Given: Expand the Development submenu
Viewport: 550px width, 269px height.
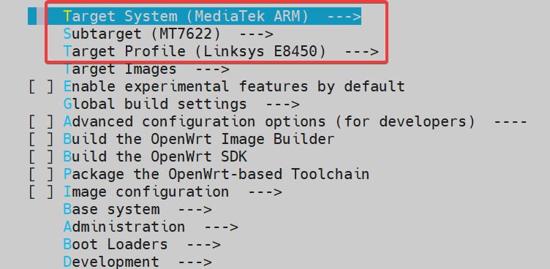Looking at the screenshot, I should (137, 262).
